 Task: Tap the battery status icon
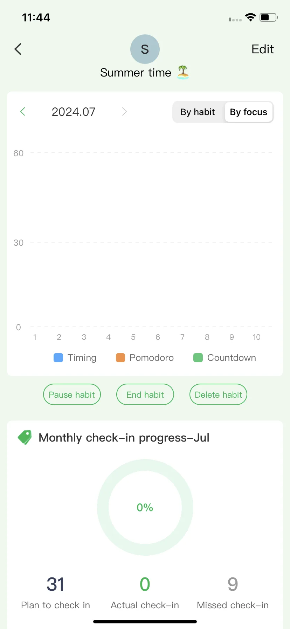[269, 17]
